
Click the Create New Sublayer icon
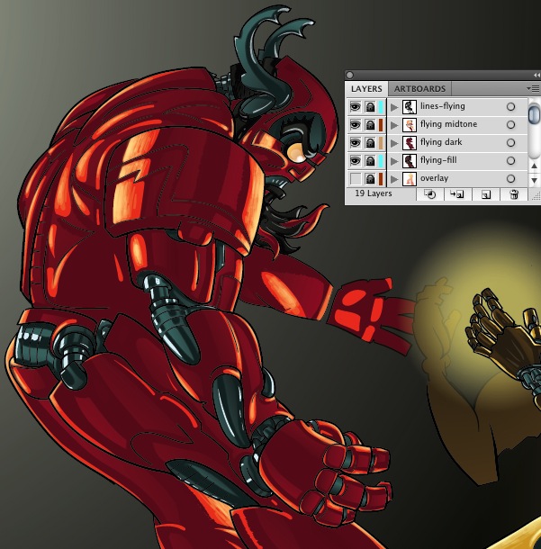click(457, 194)
